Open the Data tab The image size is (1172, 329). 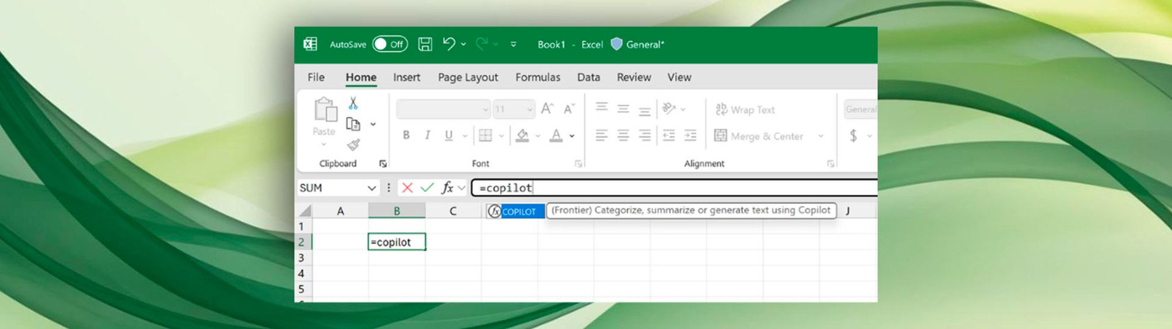588,77
